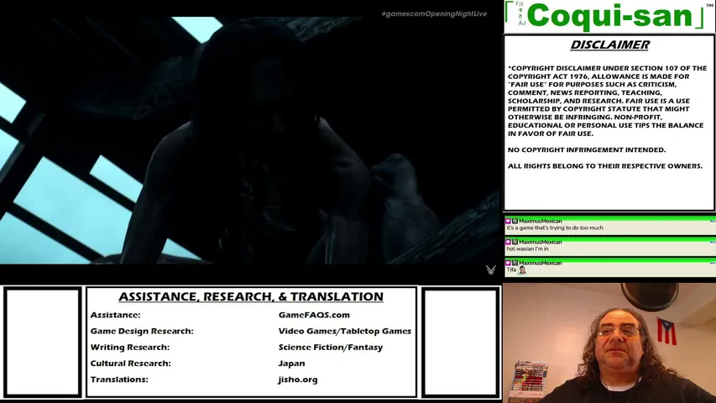Viewport: 716px width, 403px height.
Task: Click second badge icon on "it's a game" message
Action: coord(515,221)
